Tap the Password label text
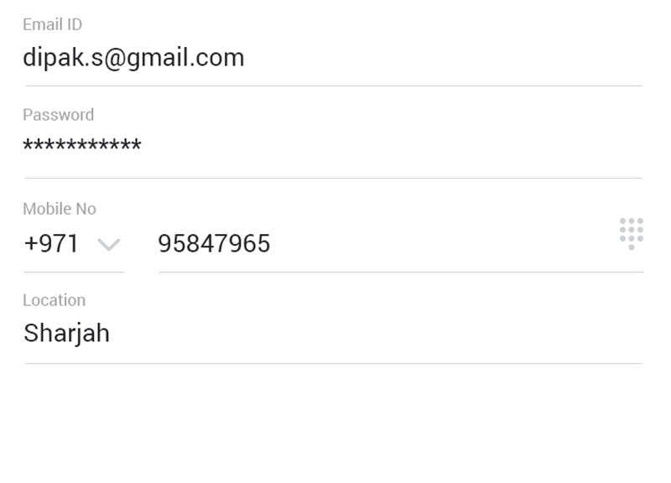The width and height of the screenshot is (671, 483). (x=58, y=115)
